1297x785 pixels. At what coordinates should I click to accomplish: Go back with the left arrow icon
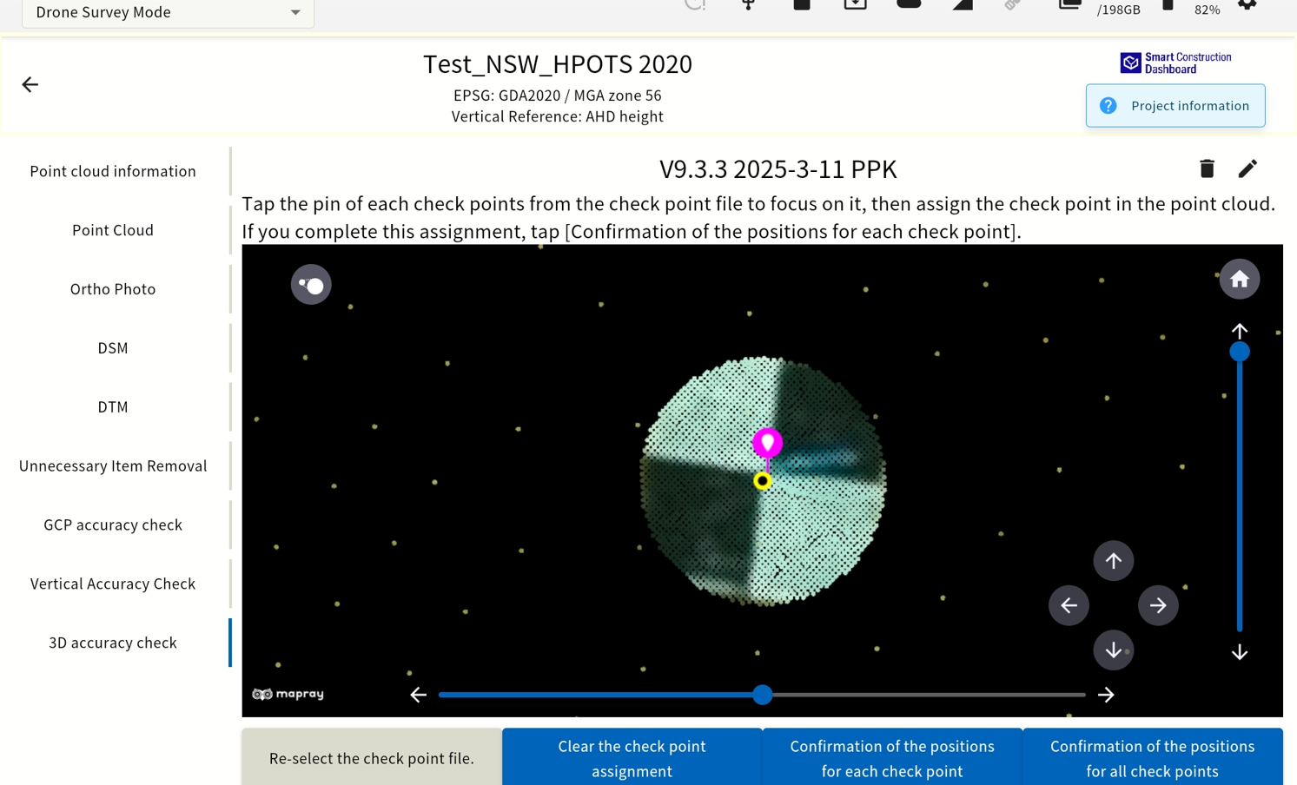tap(30, 84)
